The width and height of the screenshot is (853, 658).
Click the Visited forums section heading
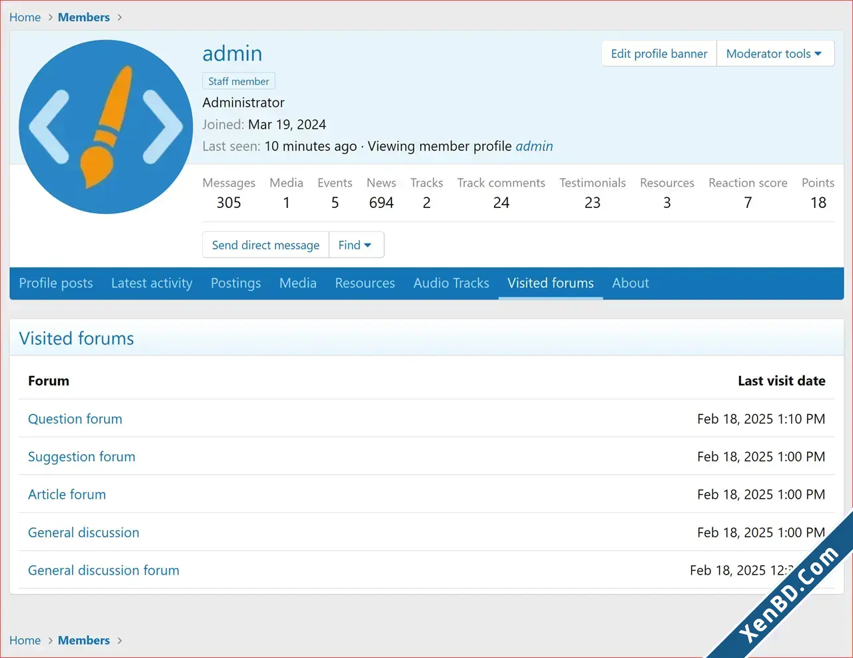(77, 339)
